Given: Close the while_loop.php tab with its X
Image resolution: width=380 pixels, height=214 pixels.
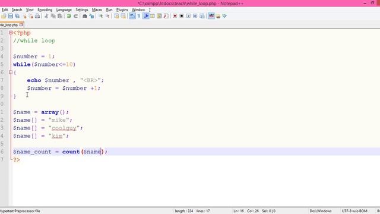Looking at the screenshot, I should [21, 24].
